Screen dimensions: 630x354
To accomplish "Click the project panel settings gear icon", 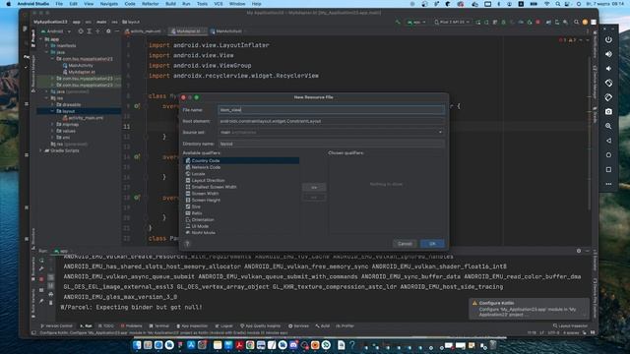I will [108, 31].
